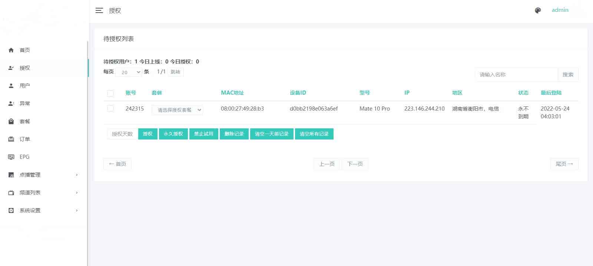Expand the 频道列表 chevron

(77, 193)
